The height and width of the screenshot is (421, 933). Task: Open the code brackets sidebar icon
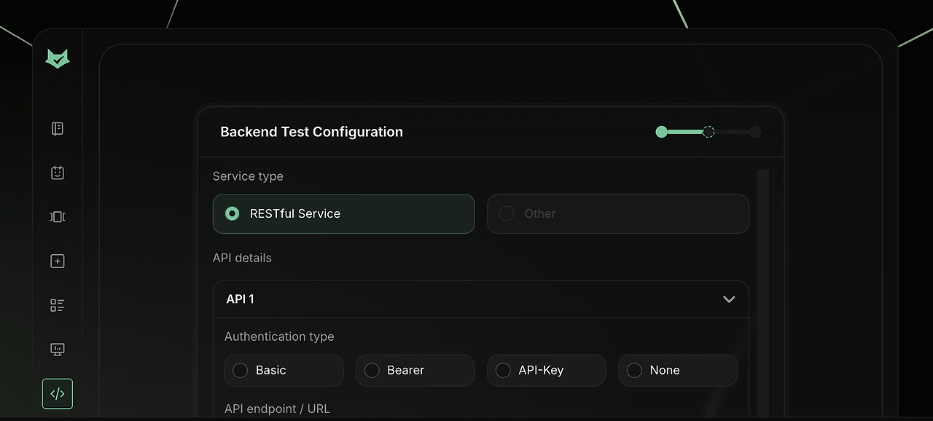(58, 394)
